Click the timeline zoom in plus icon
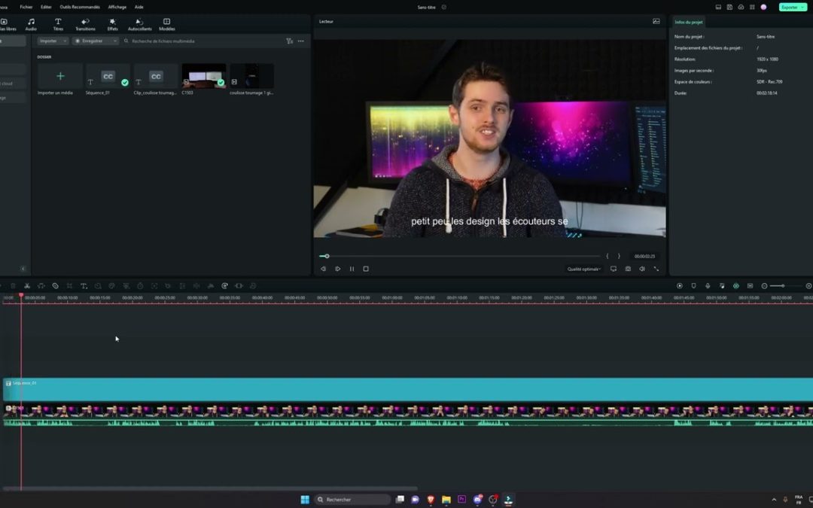Screen dimensions: 813x508 [x=808, y=286]
